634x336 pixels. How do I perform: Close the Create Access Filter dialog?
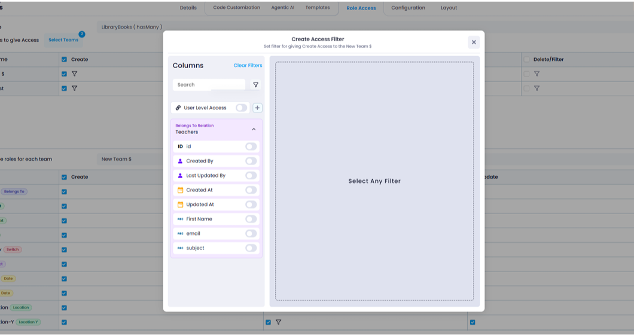[474, 42]
